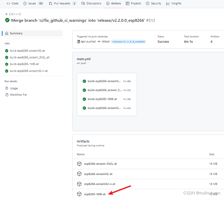The image size is (224, 197).
Task: Open graph job build-esp8266-wroom0... 1m 42s
Action: tap(107, 108)
